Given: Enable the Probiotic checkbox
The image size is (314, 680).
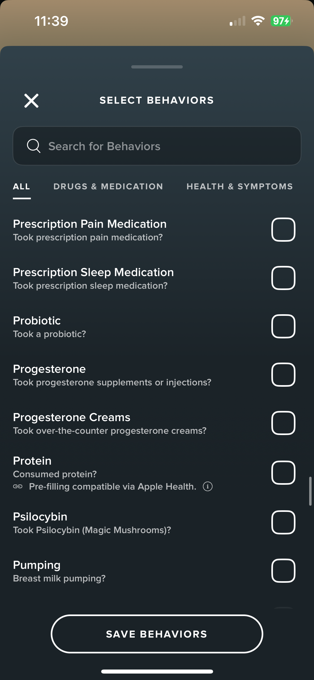Looking at the screenshot, I should point(283,326).
